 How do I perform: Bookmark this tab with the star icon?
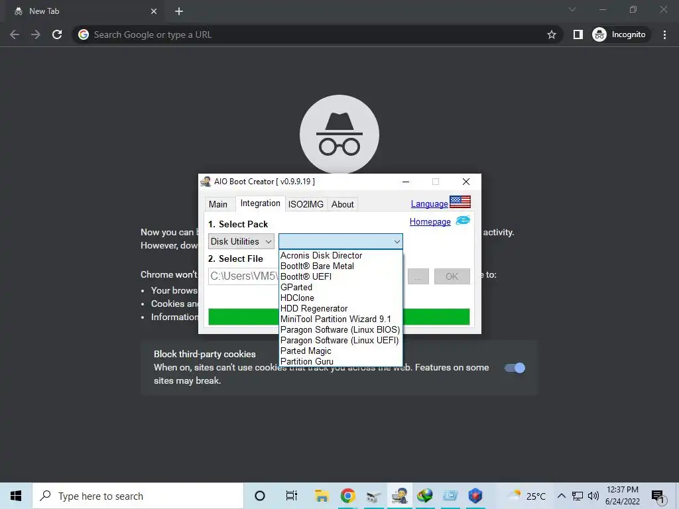[x=551, y=34]
